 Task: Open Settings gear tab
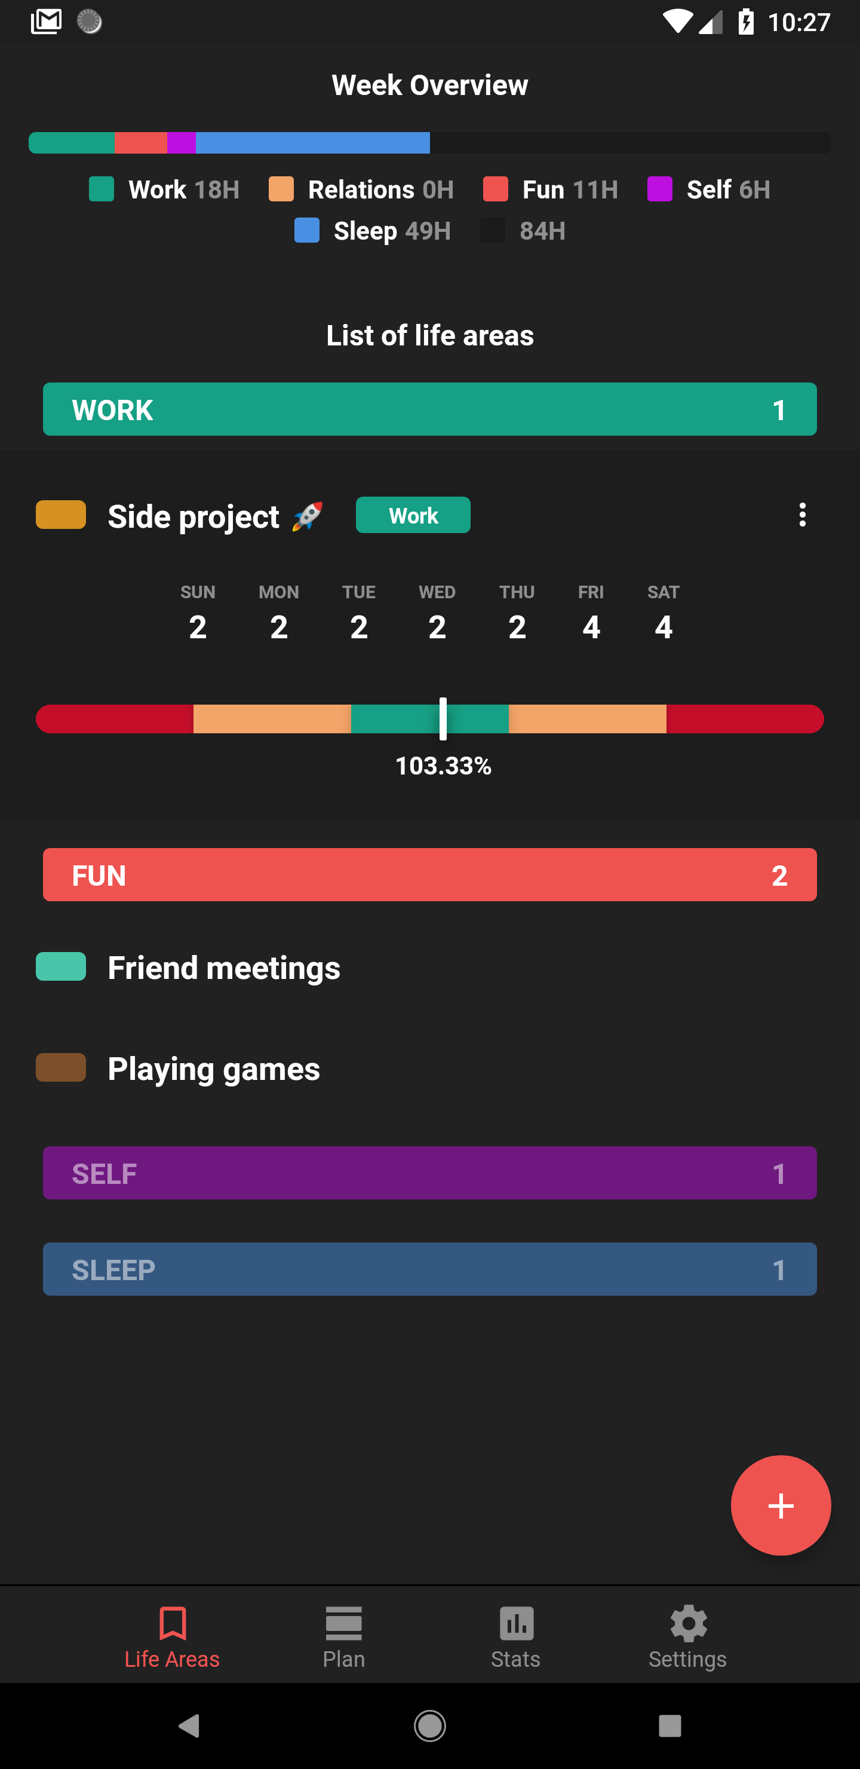coord(688,1637)
